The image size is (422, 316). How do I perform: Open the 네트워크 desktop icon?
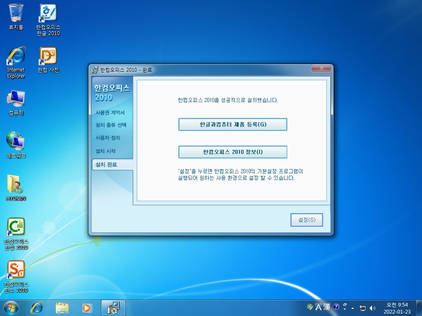16,144
